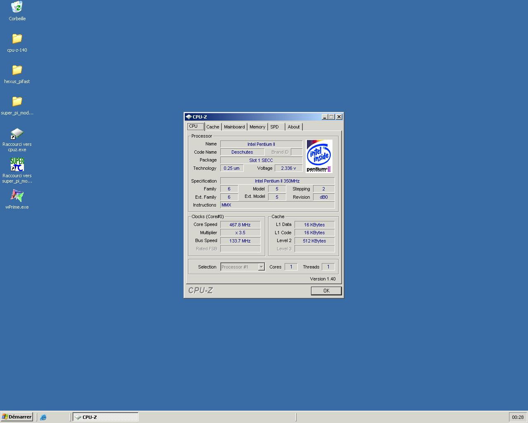Screen dimensions: 528x423
Task: Switch to the CPU tab
Action: pos(196,126)
